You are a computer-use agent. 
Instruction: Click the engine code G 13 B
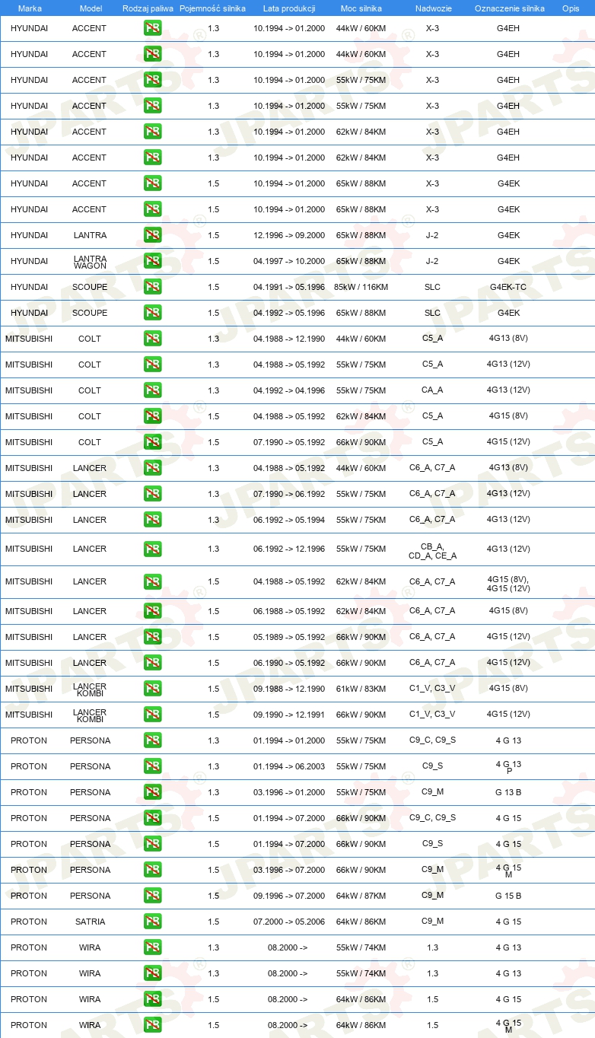(x=508, y=792)
